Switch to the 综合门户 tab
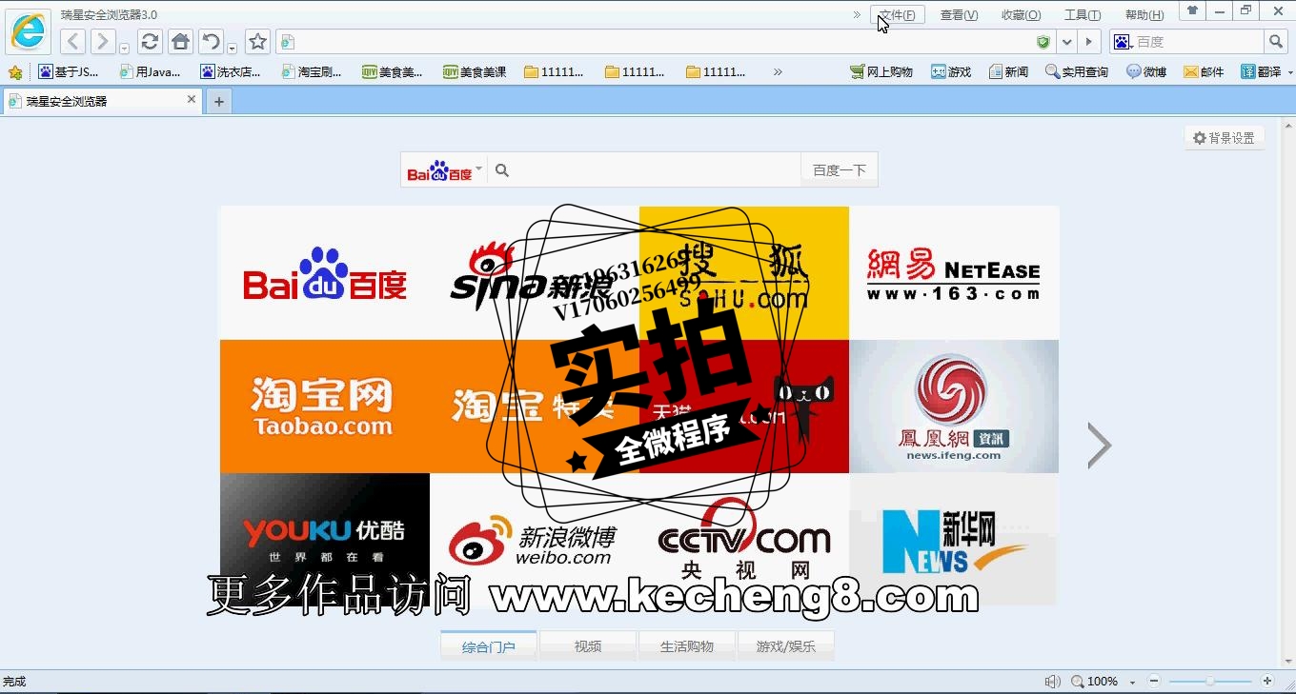Viewport: 1296px width, 694px height. click(x=489, y=646)
